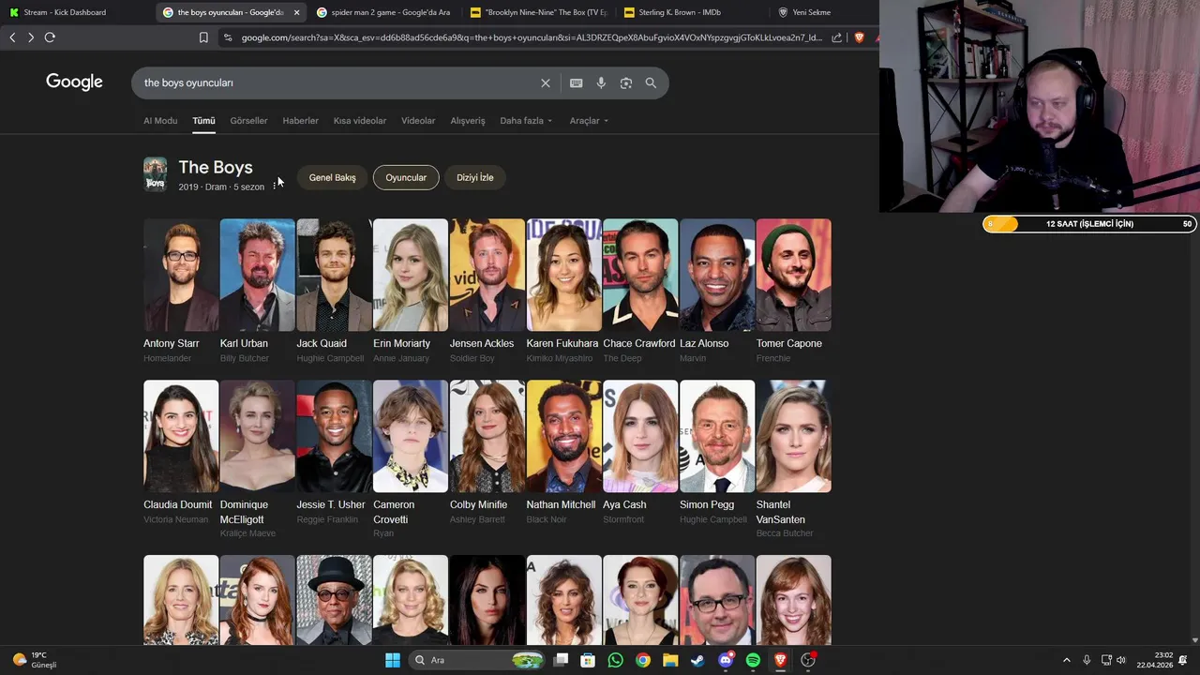Screen dimensions: 1200x675
Task: Switch to Sterling K. Brown IMDb tab
Action: (x=692, y=12)
